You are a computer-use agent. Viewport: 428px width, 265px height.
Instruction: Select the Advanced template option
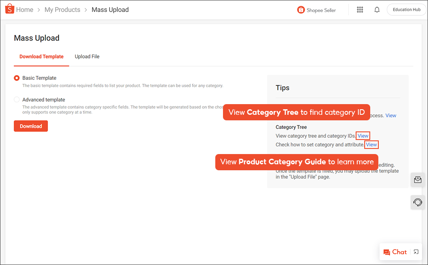[x=16, y=99]
